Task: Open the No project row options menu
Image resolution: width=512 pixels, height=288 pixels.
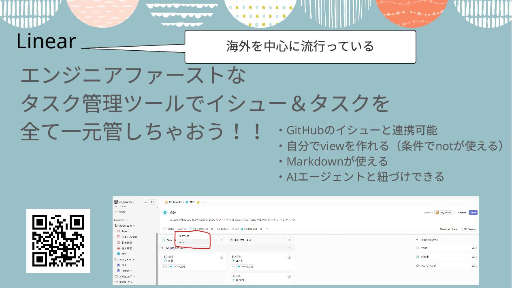Action: (x=290, y=248)
